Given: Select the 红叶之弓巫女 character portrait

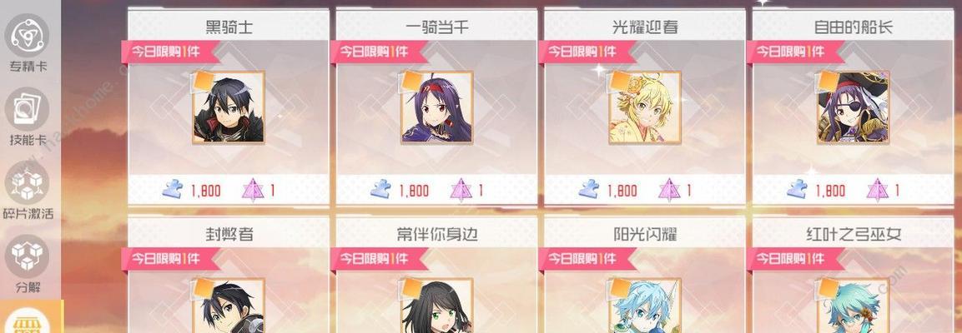Looking at the screenshot, I should pos(853,306).
